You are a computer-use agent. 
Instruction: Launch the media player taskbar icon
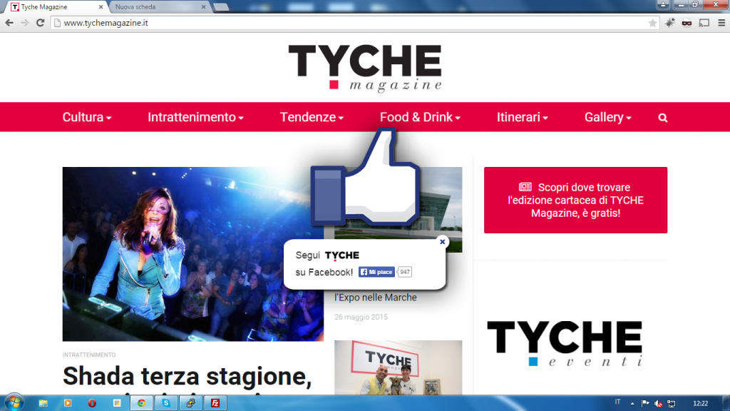point(68,403)
